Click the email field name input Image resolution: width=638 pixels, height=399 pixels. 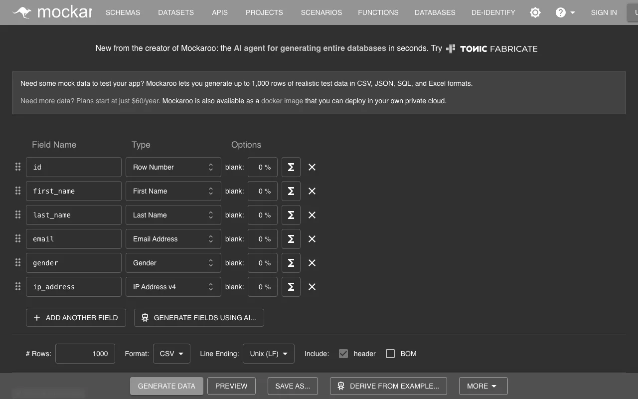74,239
